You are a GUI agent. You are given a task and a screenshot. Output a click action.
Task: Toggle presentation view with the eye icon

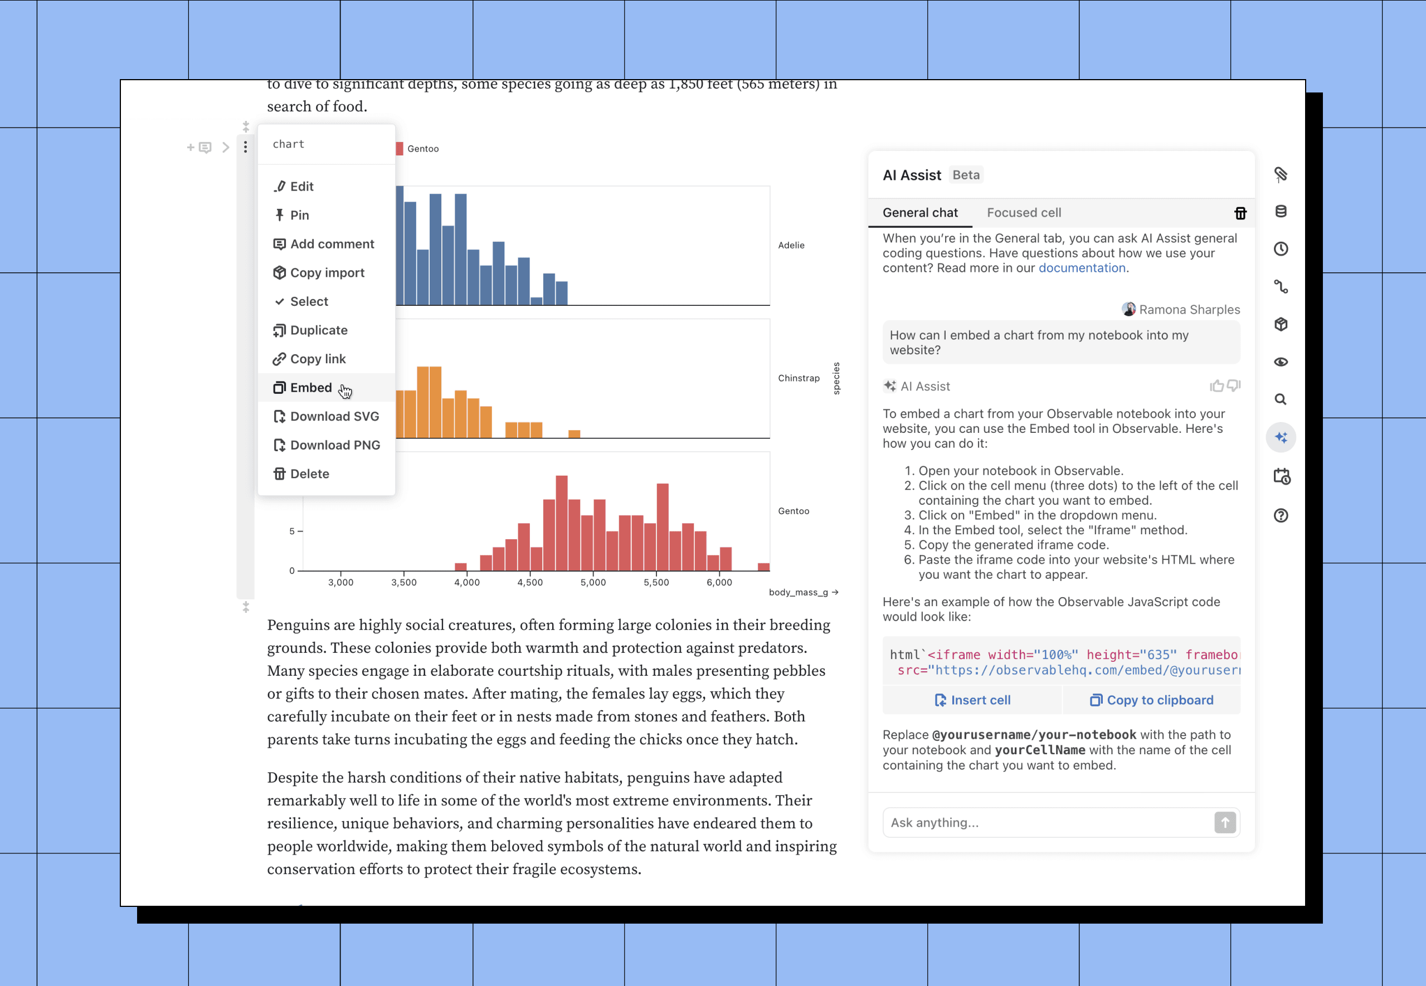pyautogui.click(x=1281, y=362)
